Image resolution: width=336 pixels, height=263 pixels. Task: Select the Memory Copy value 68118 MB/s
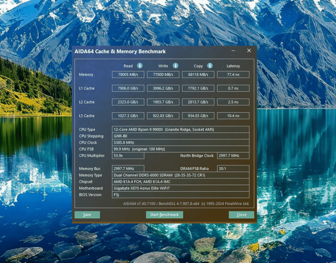click(198, 74)
